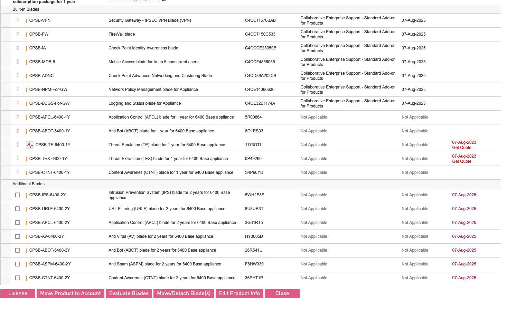Click certificate key 5R00864

[x=253, y=117]
